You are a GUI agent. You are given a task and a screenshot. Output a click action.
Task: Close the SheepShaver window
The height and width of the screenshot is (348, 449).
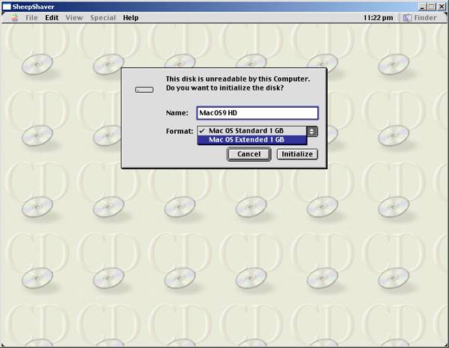442,5
